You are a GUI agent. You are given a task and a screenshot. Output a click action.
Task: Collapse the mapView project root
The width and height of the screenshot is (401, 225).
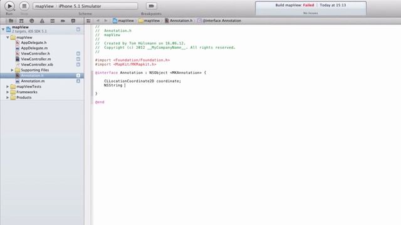pos(3,29)
